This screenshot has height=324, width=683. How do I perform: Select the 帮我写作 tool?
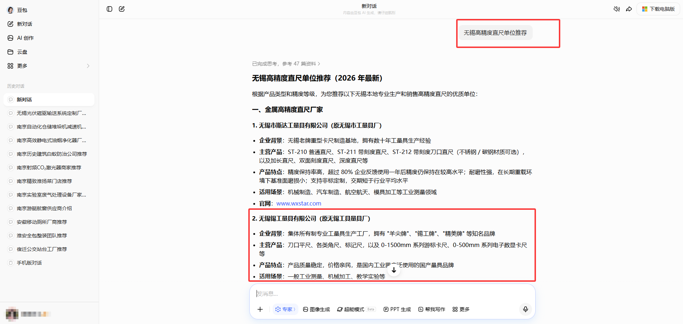(432, 309)
